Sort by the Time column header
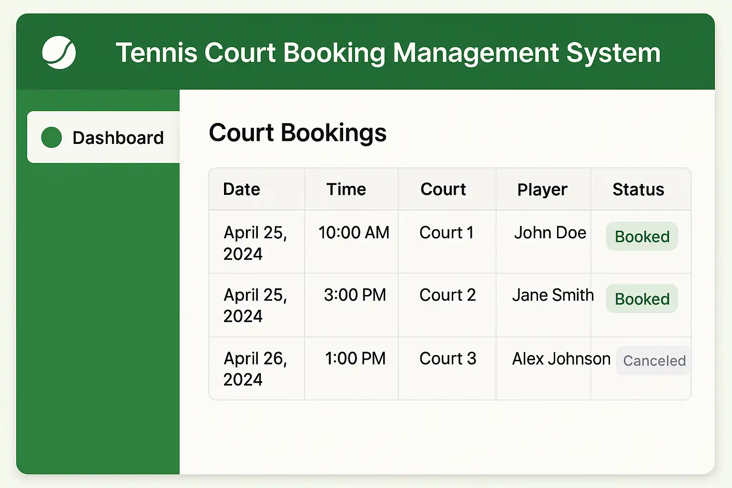The height and width of the screenshot is (488, 732). [x=346, y=189]
